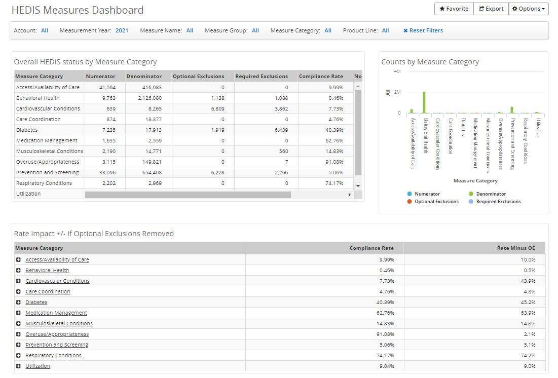The height and width of the screenshot is (378, 558).
Task: Select the 41,564 numerator cell
Action: click(x=105, y=87)
